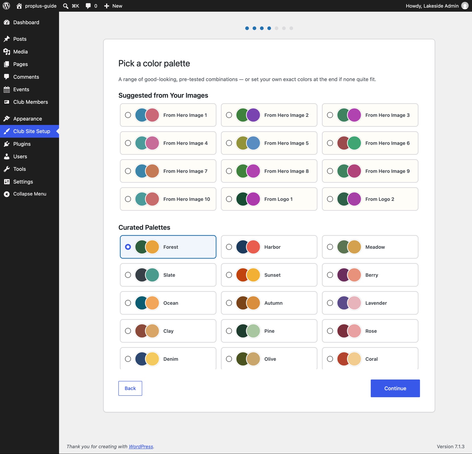Select the Denim palette radio button
Screen dimensions: 472x454
(128, 359)
